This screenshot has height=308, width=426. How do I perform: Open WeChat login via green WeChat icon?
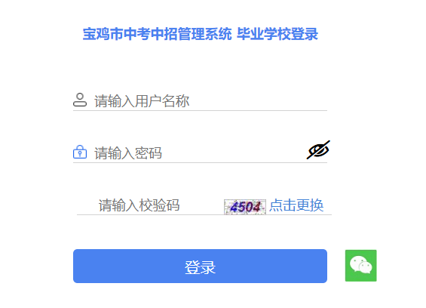pos(361,266)
